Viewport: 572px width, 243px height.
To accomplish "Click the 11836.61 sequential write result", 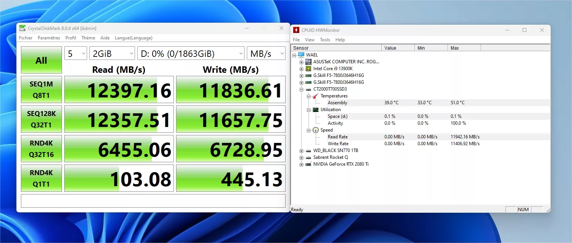I will coord(231,89).
